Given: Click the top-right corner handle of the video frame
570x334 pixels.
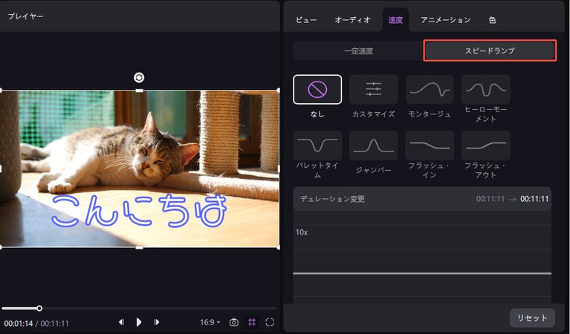Looking at the screenshot, I should 279,90.
